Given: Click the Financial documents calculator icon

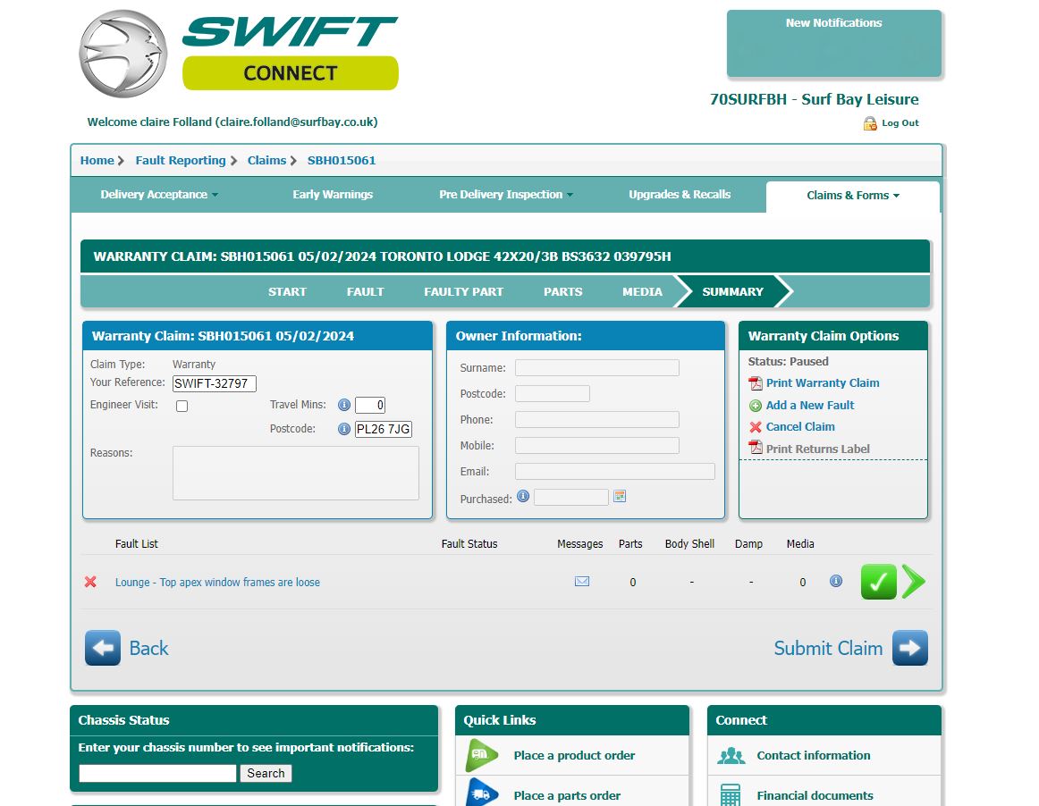Looking at the screenshot, I should 731,794.
